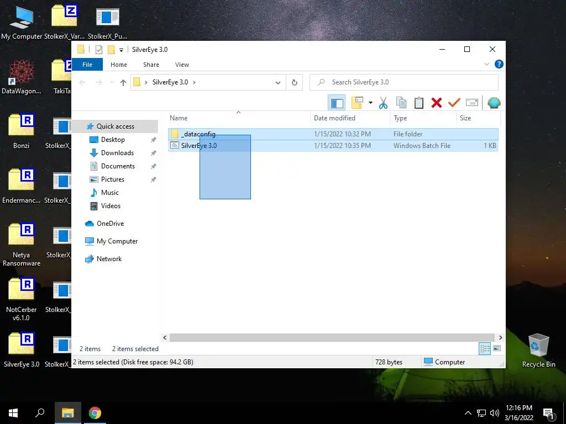Click the Search SilverEye 3.0 field
This screenshot has width=566, height=424.
(404, 82)
